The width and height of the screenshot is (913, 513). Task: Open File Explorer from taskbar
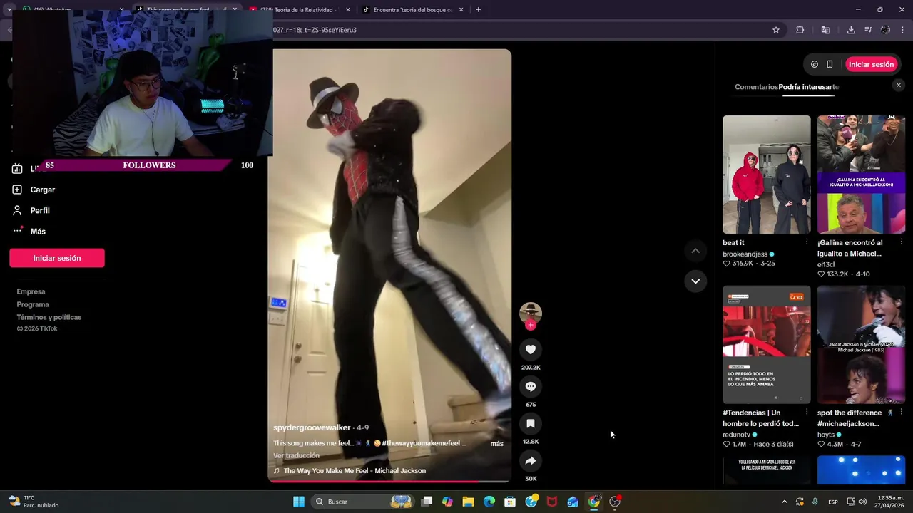(468, 502)
